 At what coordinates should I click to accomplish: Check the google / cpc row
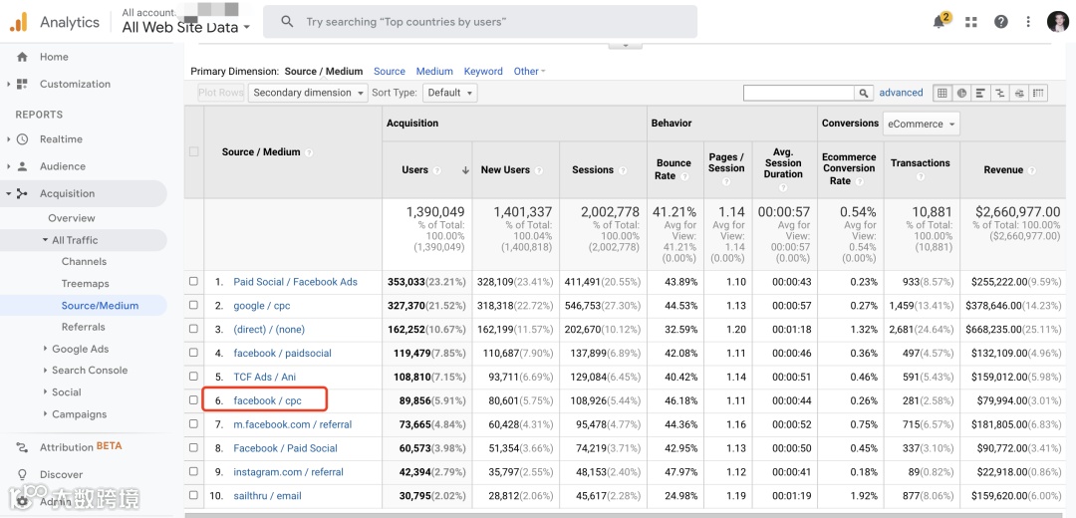click(193, 305)
